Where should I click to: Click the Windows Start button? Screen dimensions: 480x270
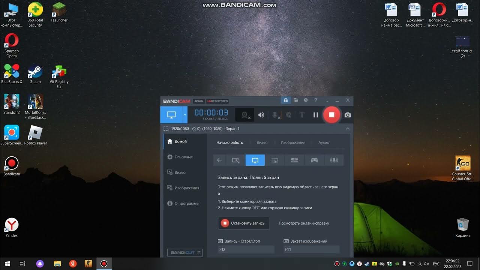click(7, 264)
